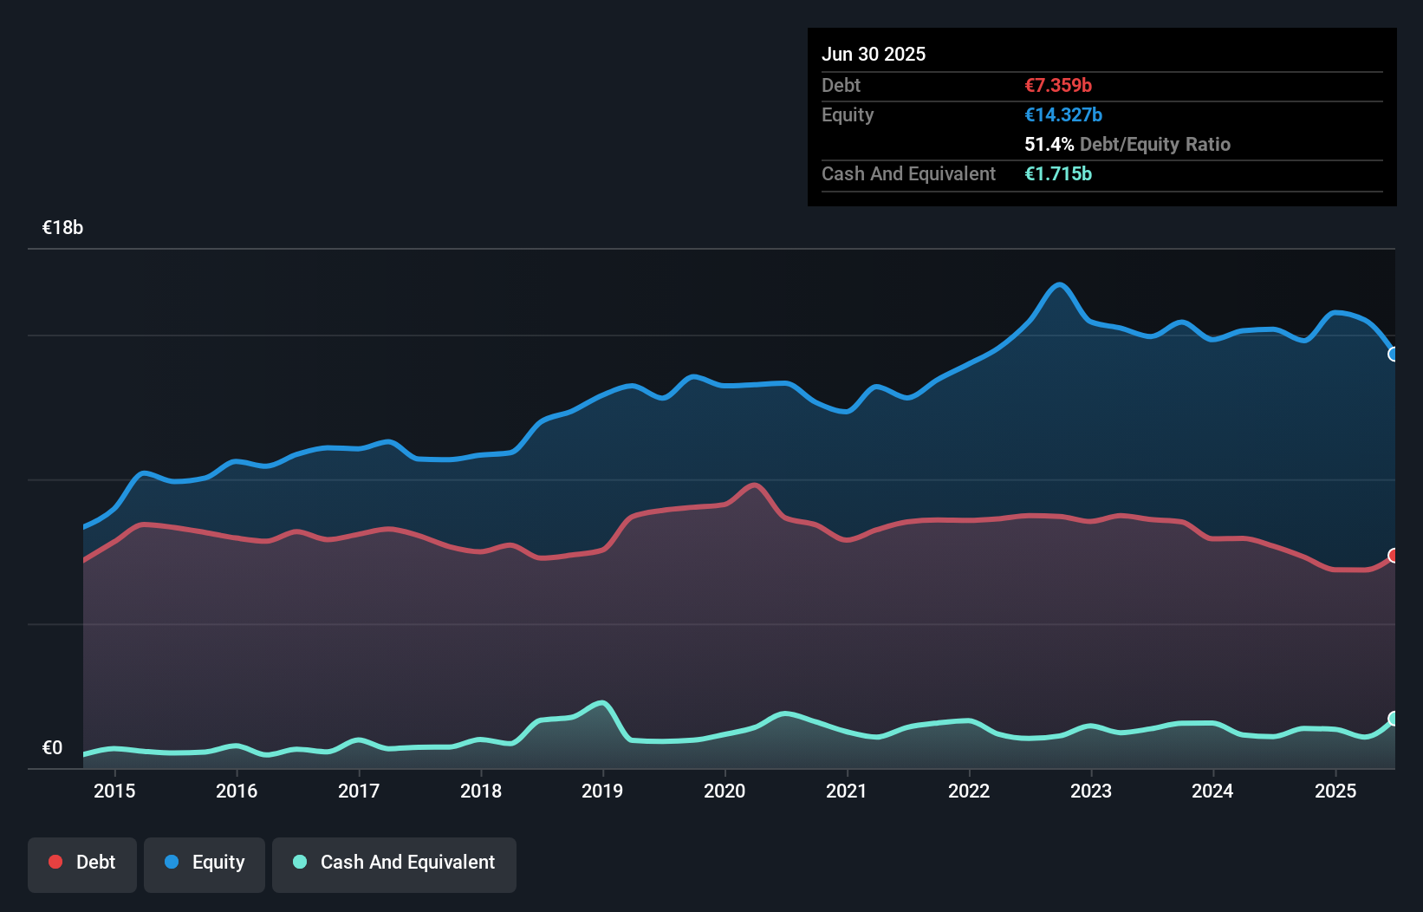Viewport: 1423px width, 912px height.
Task: Click the €0 axis label
Action: (x=53, y=746)
